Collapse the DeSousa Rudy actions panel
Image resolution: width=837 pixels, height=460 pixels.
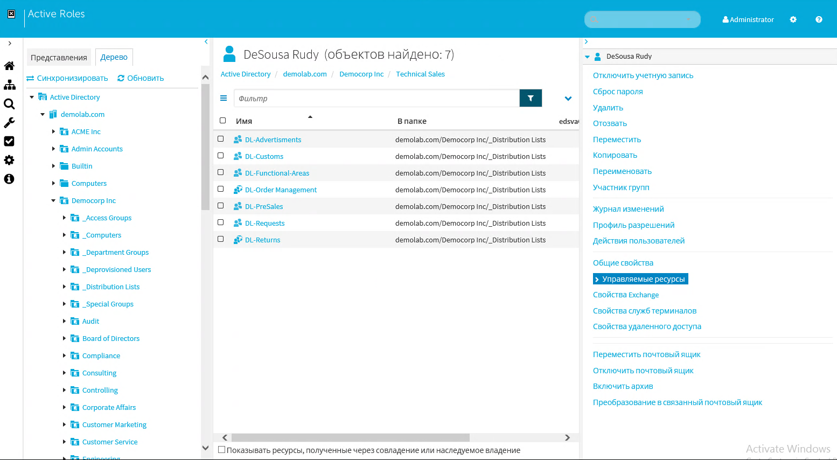click(x=587, y=57)
